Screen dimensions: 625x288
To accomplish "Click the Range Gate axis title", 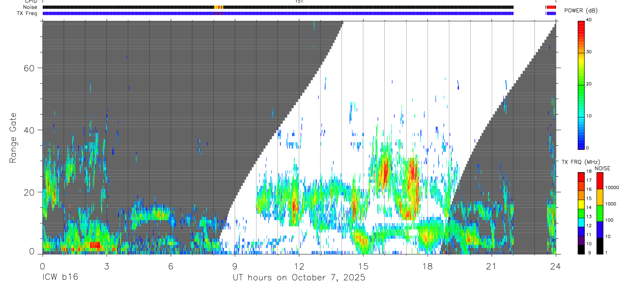I will tap(13, 138).
